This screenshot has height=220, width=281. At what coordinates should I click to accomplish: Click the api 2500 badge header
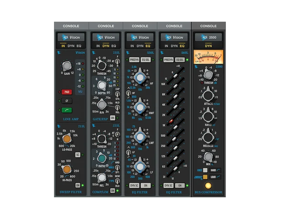click(x=208, y=37)
